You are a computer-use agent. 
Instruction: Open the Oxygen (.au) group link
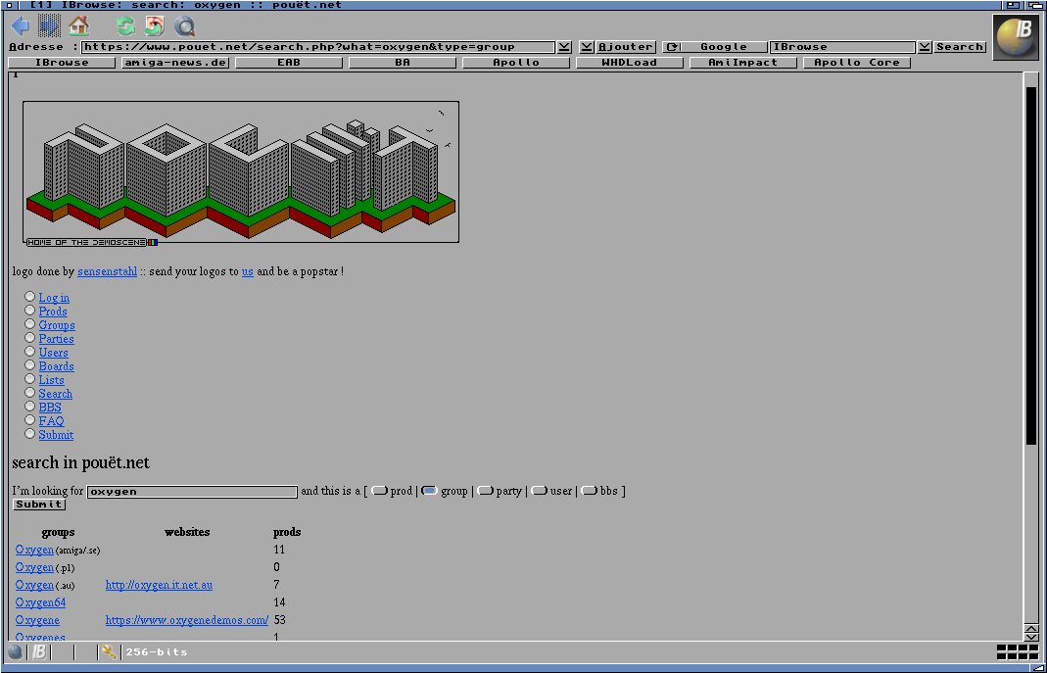point(34,585)
